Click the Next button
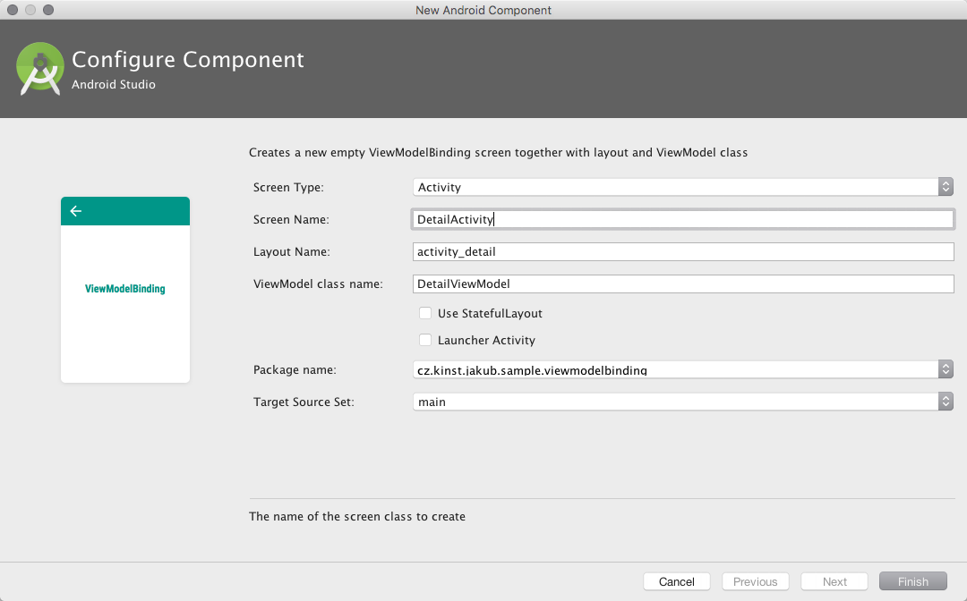This screenshot has width=967, height=601. click(x=834, y=581)
